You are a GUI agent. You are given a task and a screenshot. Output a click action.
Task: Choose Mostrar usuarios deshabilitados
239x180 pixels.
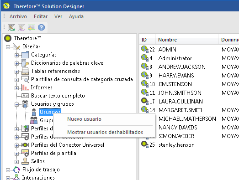click(105, 132)
